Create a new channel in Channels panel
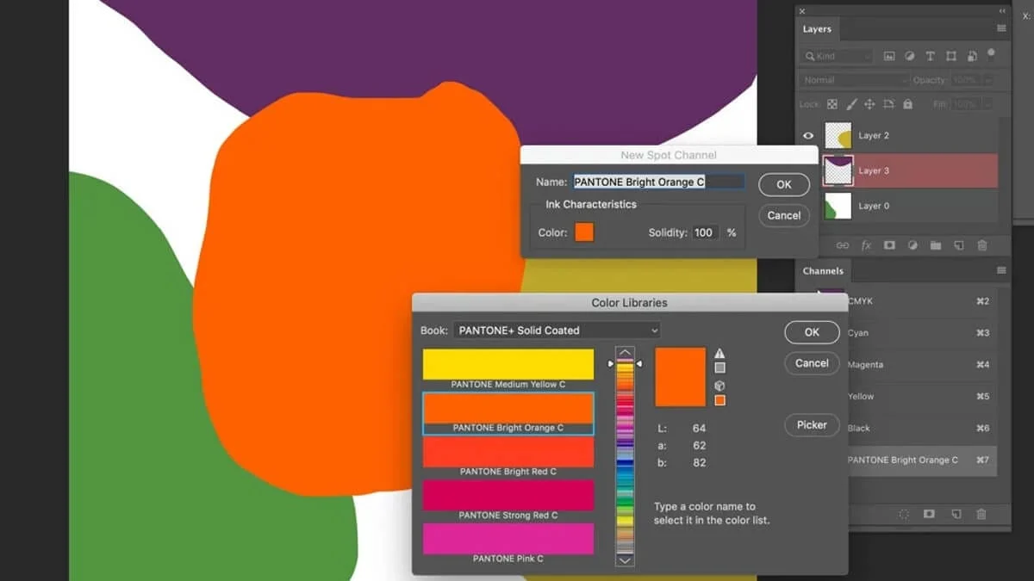 click(956, 514)
